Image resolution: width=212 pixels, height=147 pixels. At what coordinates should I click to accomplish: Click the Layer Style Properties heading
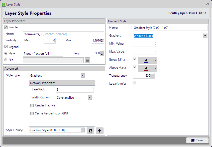tap(28, 13)
